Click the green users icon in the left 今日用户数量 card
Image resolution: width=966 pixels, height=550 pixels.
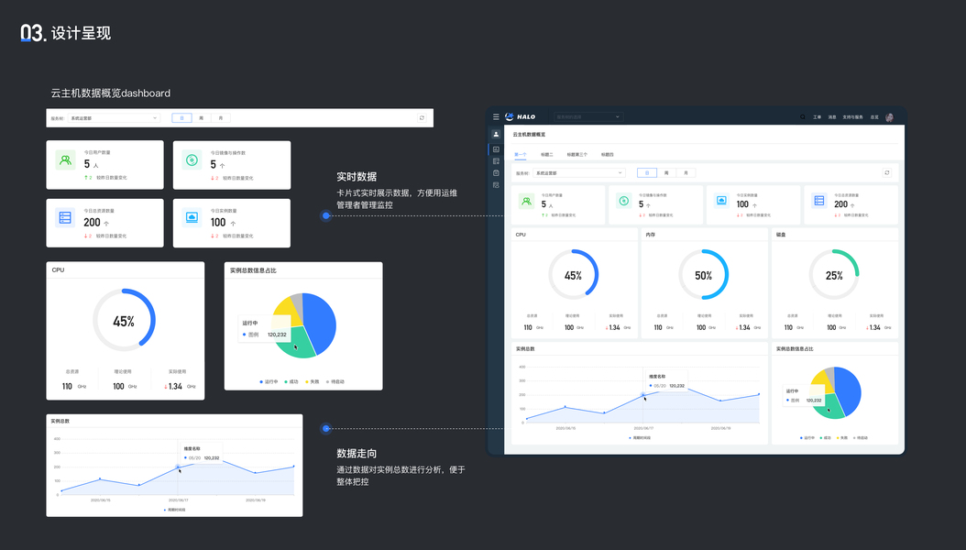[x=65, y=160]
